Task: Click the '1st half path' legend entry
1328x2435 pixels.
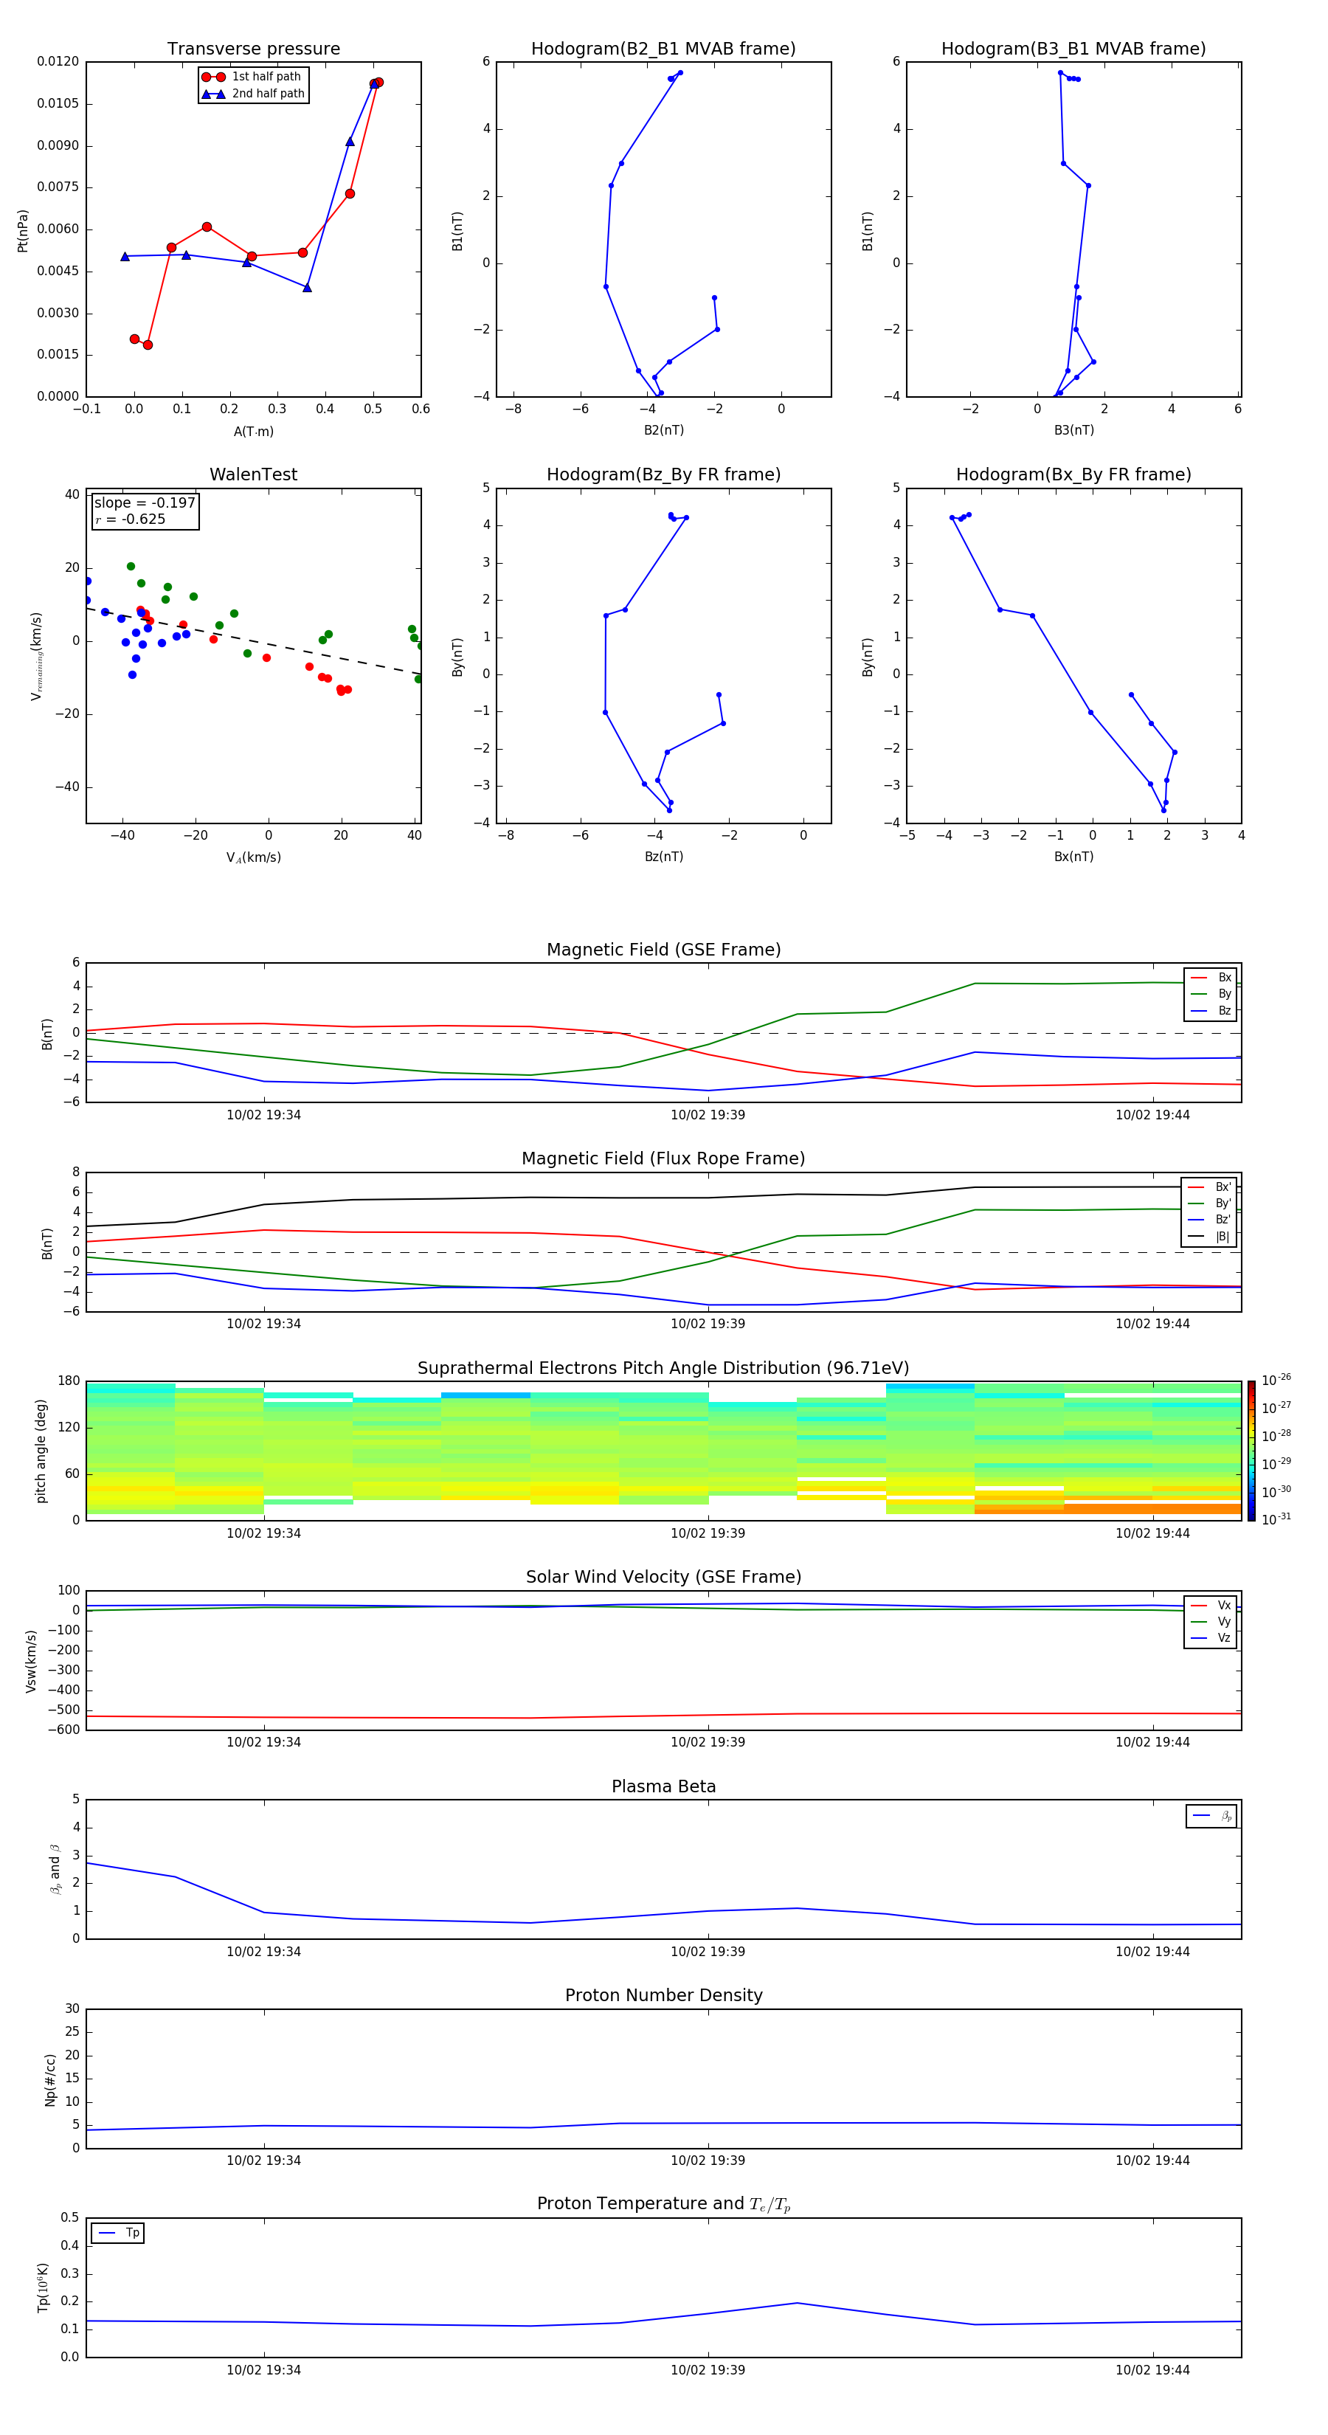Action: (x=252, y=77)
